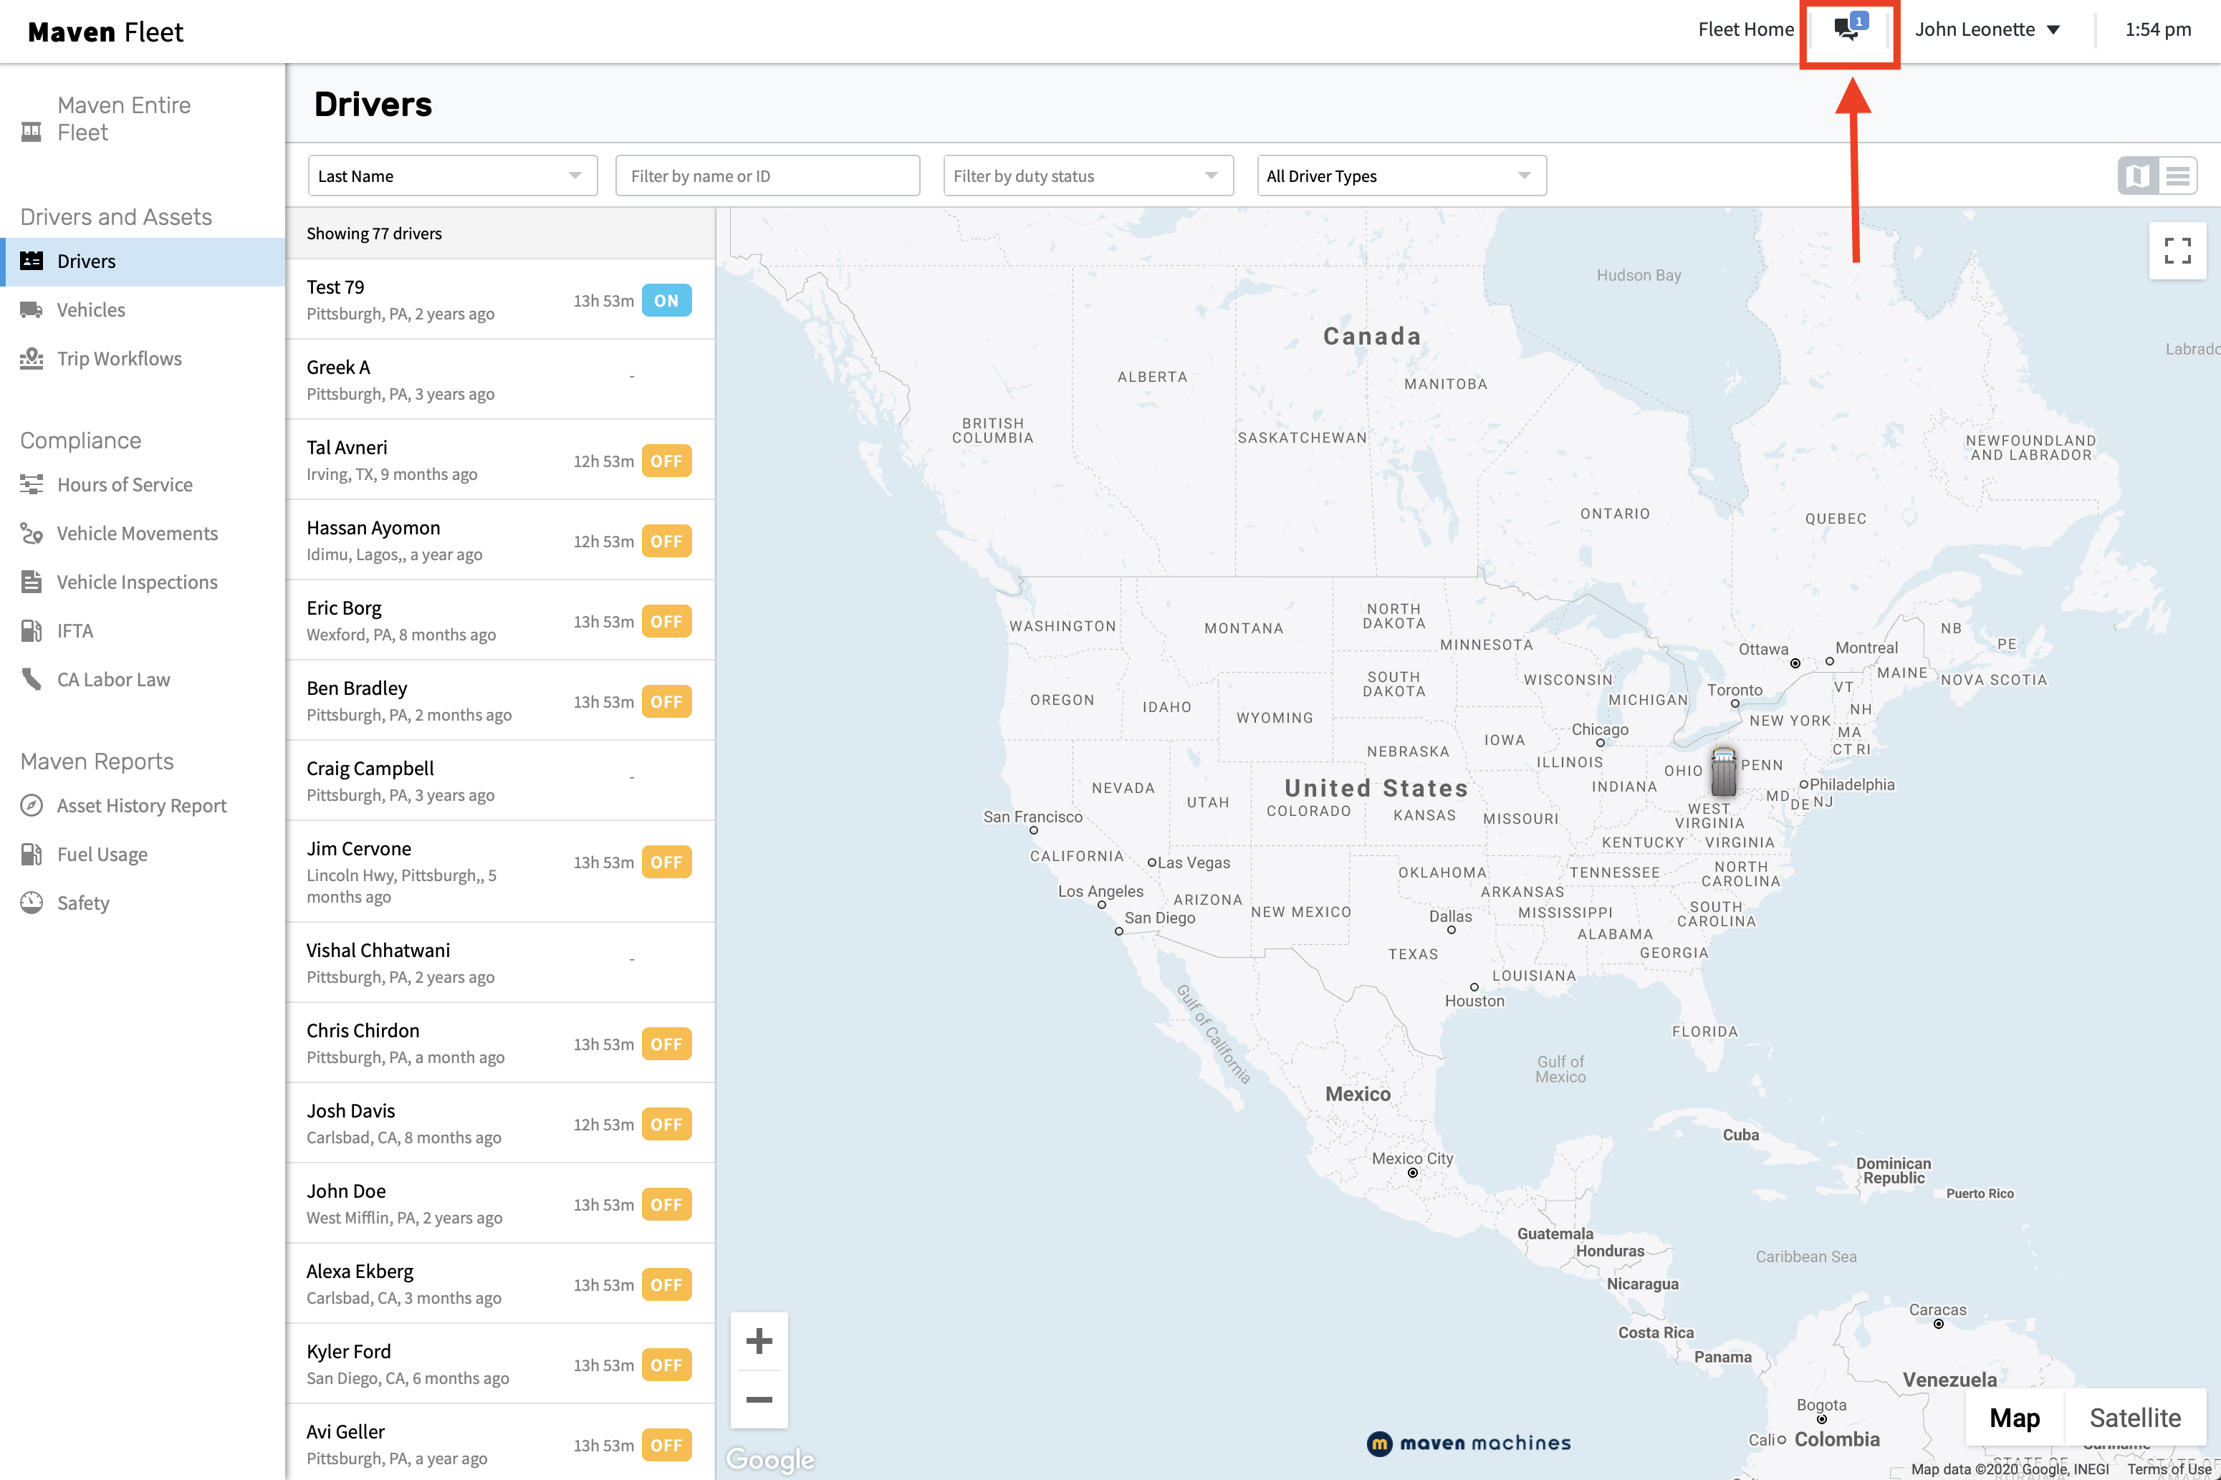Click the Fleet Home link
The width and height of the screenshot is (2221, 1480).
1745,29
